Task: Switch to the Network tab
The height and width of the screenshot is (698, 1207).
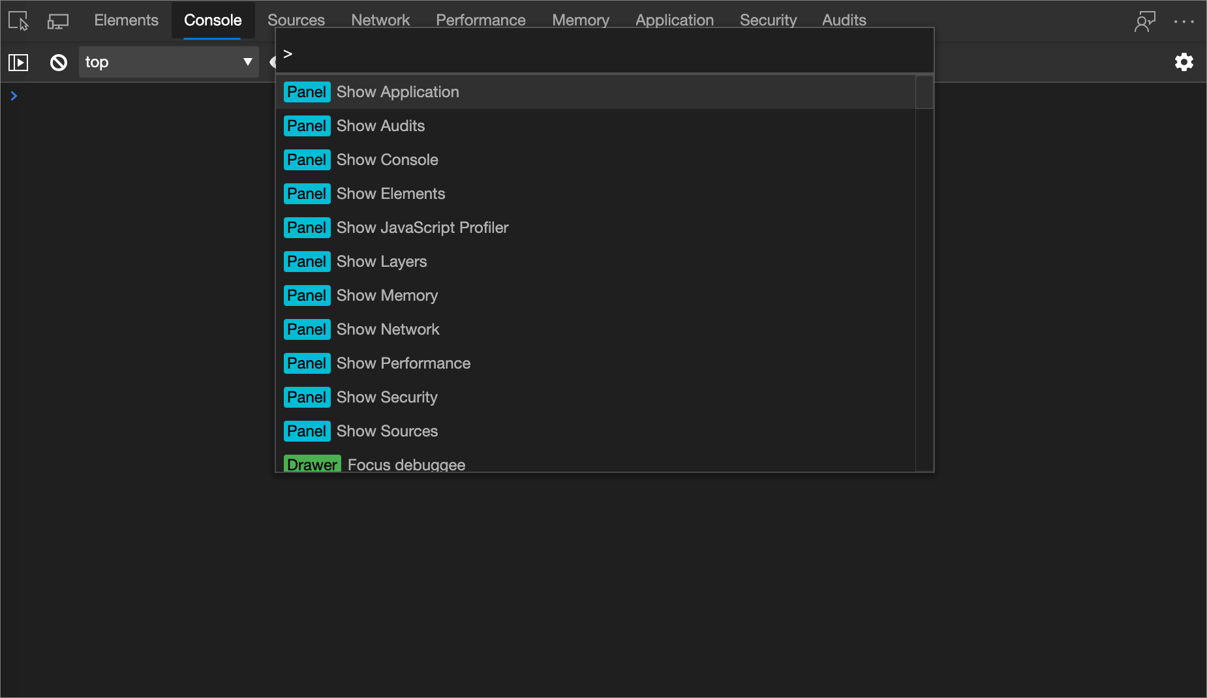Action: pos(380,20)
